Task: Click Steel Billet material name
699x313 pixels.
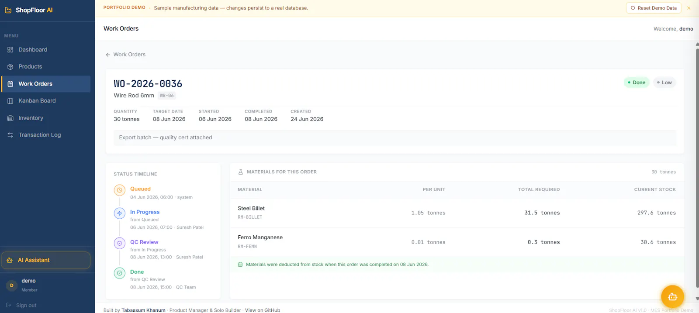Action: point(251,209)
